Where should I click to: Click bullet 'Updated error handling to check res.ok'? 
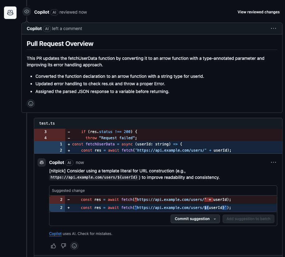point(100,84)
